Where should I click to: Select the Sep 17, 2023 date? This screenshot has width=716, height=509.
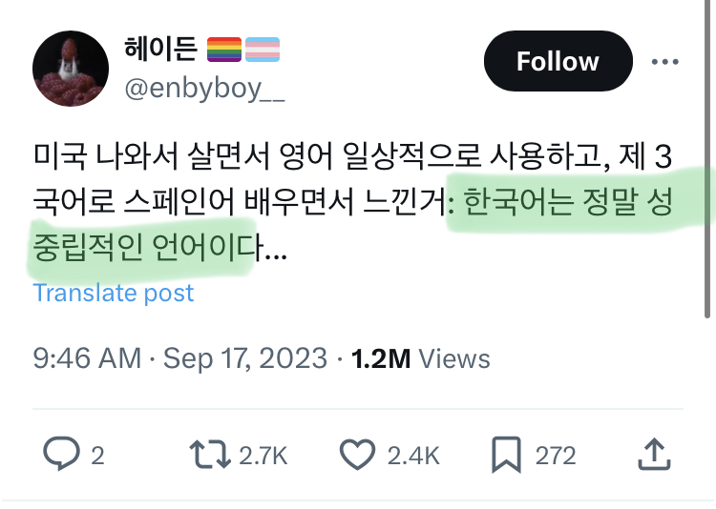(246, 358)
